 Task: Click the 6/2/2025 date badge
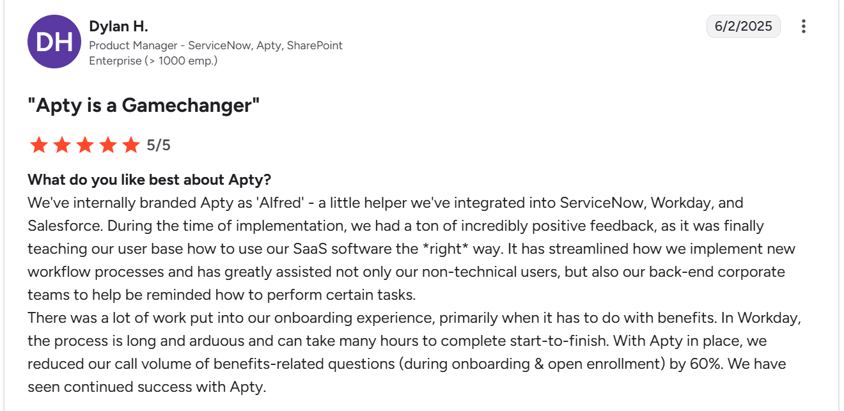(743, 26)
